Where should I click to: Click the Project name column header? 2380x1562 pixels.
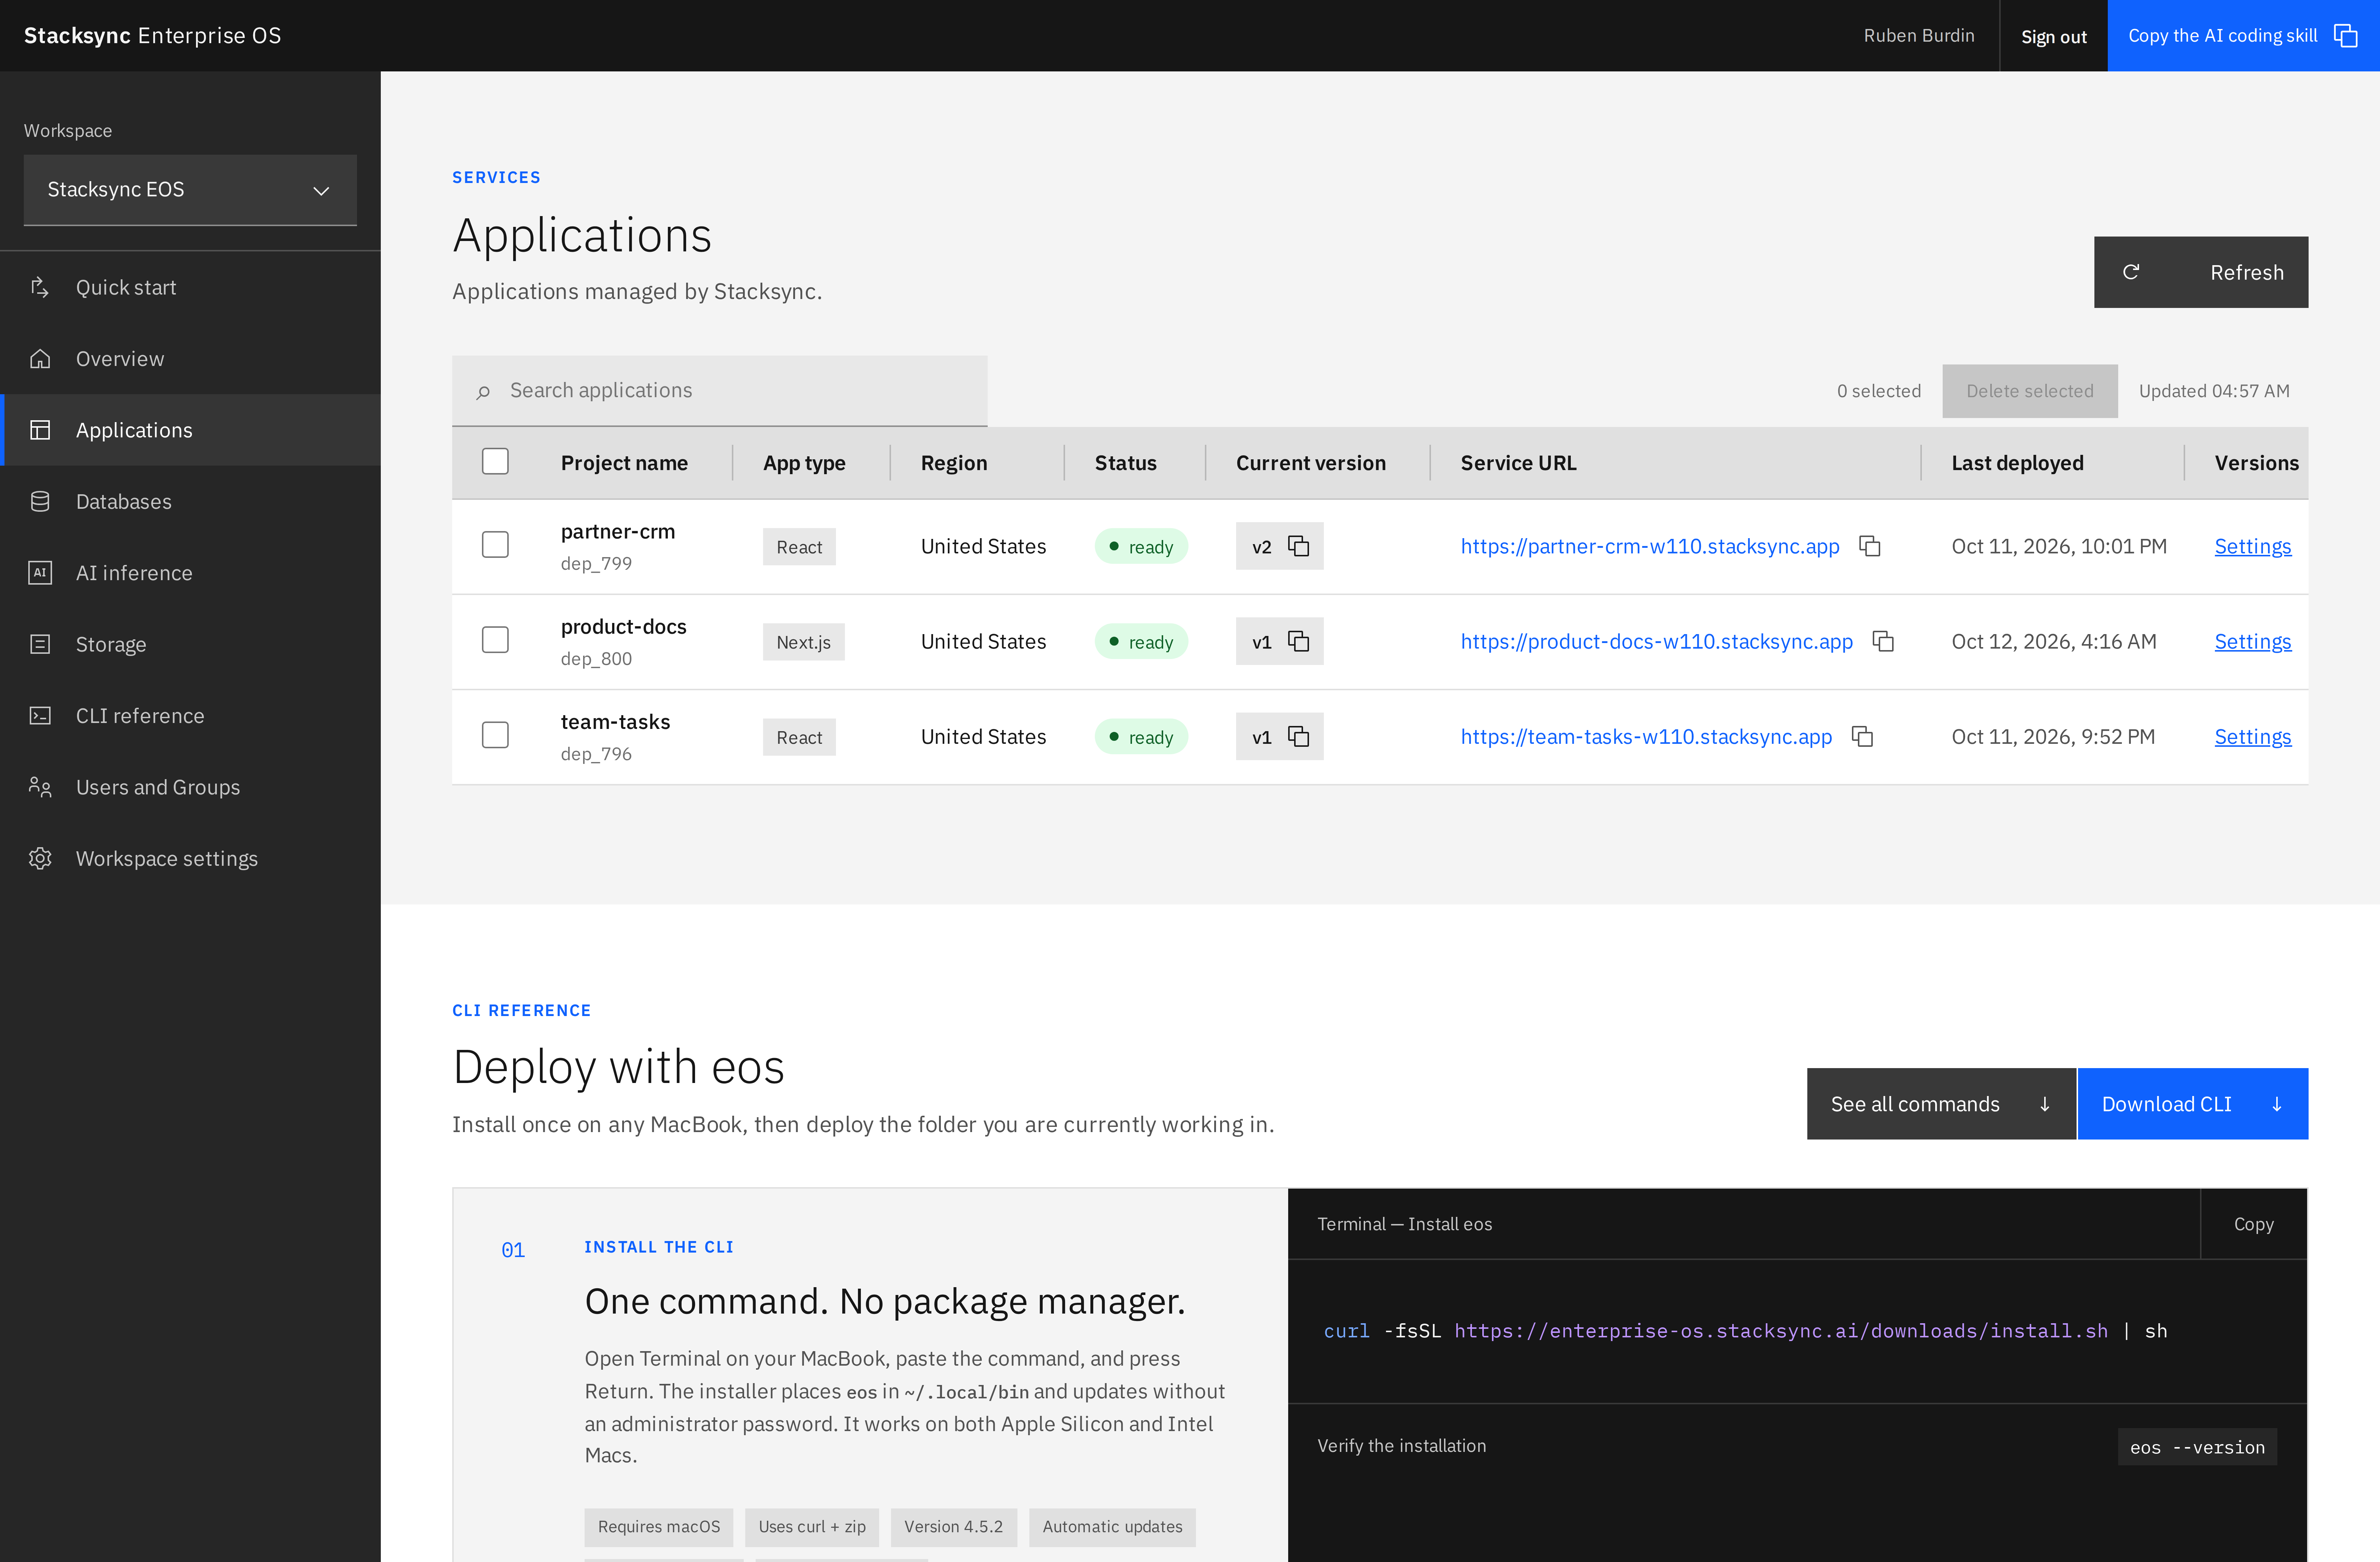pyautogui.click(x=624, y=463)
